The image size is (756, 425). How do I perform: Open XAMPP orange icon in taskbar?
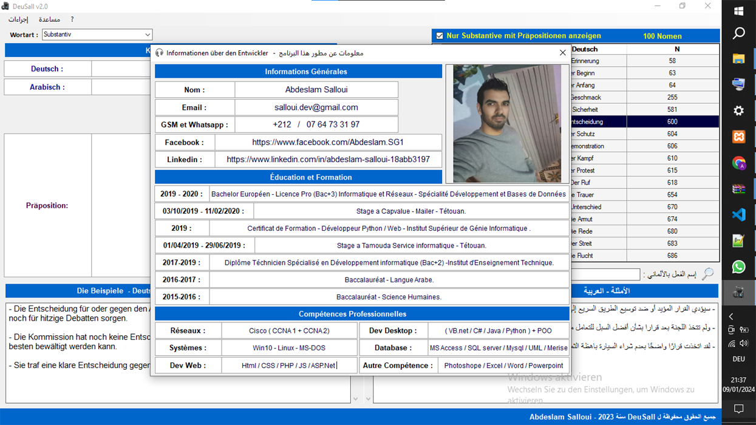[x=738, y=137]
